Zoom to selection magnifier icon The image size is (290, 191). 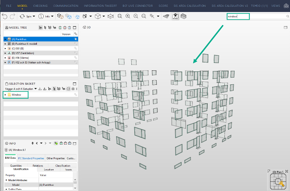point(144,16)
